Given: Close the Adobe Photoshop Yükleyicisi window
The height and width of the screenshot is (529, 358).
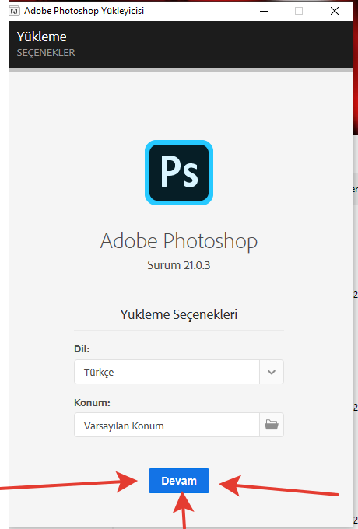Looking at the screenshot, I should 335,11.
